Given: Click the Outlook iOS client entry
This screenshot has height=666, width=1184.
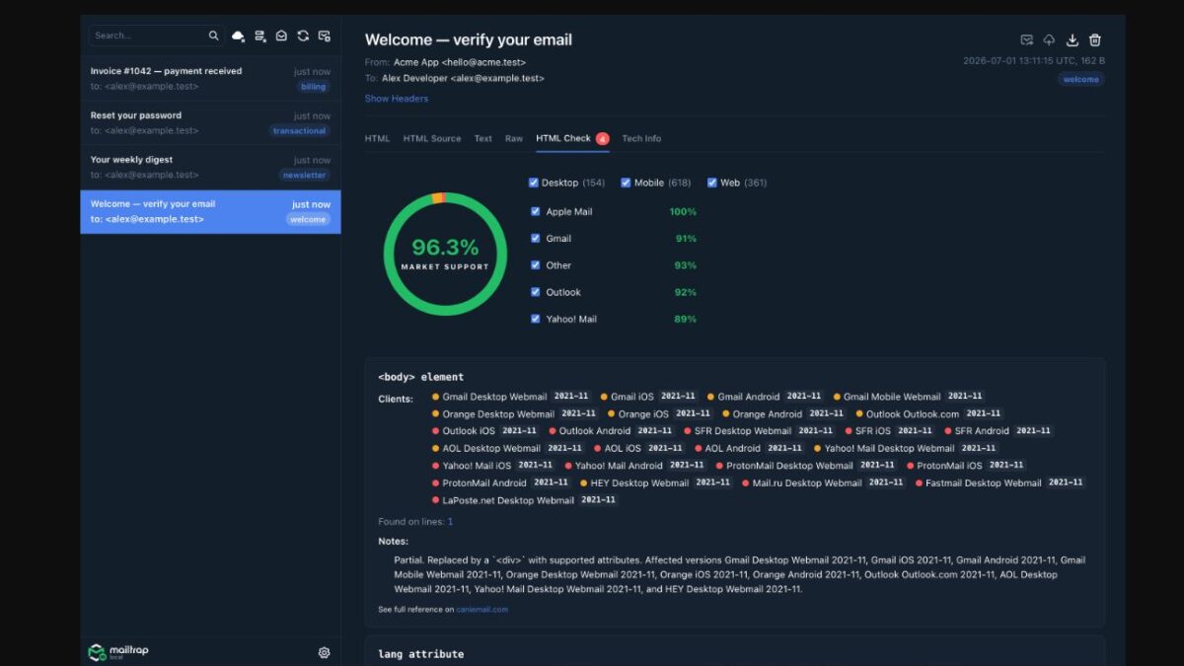Looking at the screenshot, I should (484, 431).
